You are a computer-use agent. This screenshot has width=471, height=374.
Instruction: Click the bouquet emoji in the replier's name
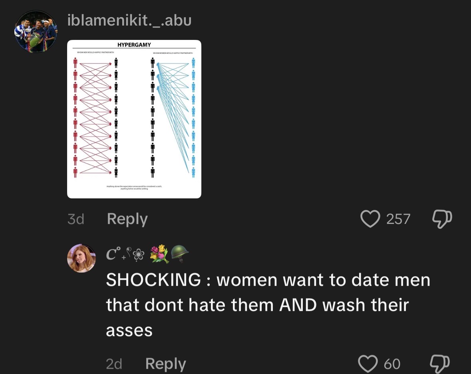pyautogui.click(x=159, y=255)
